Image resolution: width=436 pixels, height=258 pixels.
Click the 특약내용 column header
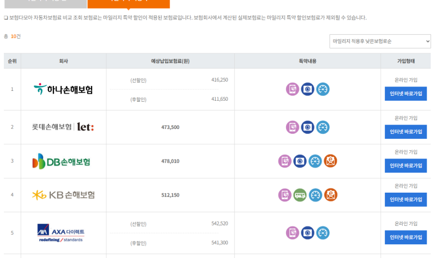click(x=307, y=61)
